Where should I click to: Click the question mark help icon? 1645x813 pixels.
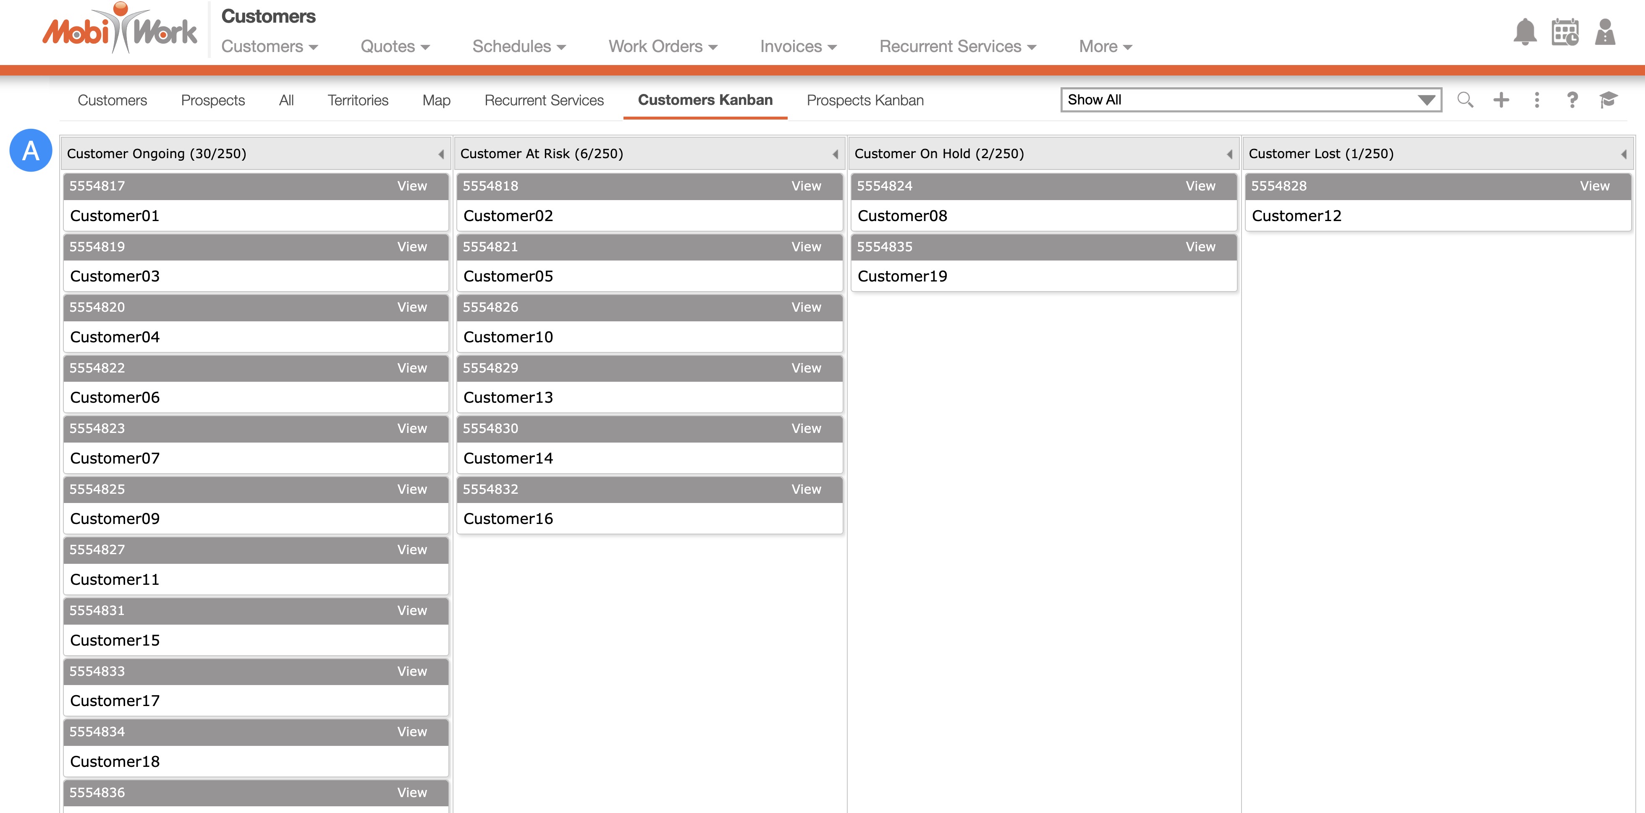coord(1572,99)
